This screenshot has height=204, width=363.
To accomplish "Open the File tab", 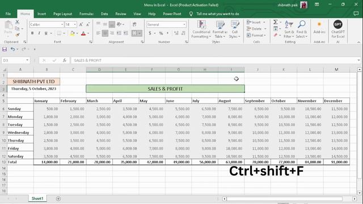I will coord(8,14).
